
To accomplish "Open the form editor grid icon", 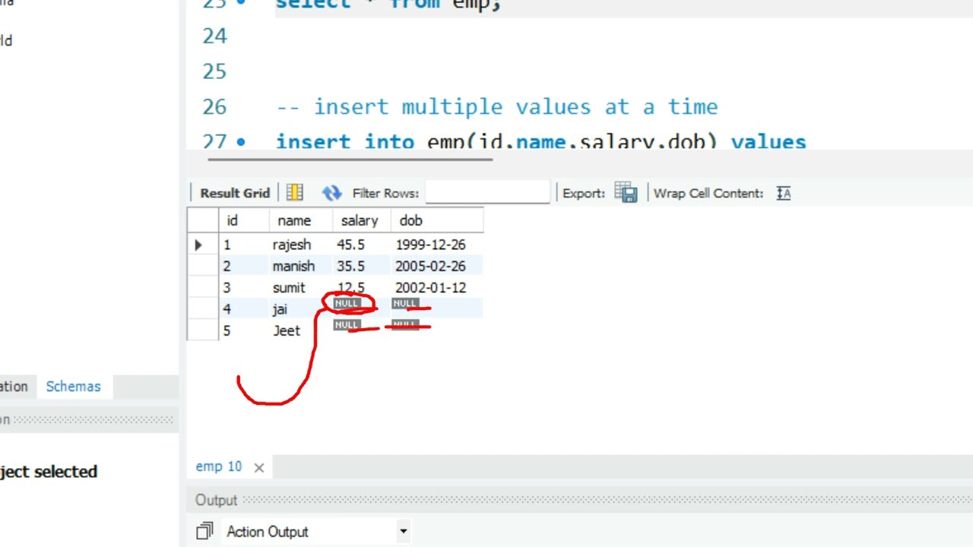I will tap(295, 193).
